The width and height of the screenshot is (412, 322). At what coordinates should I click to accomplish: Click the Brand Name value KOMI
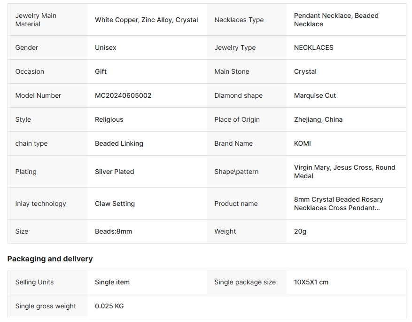(303, 143)
